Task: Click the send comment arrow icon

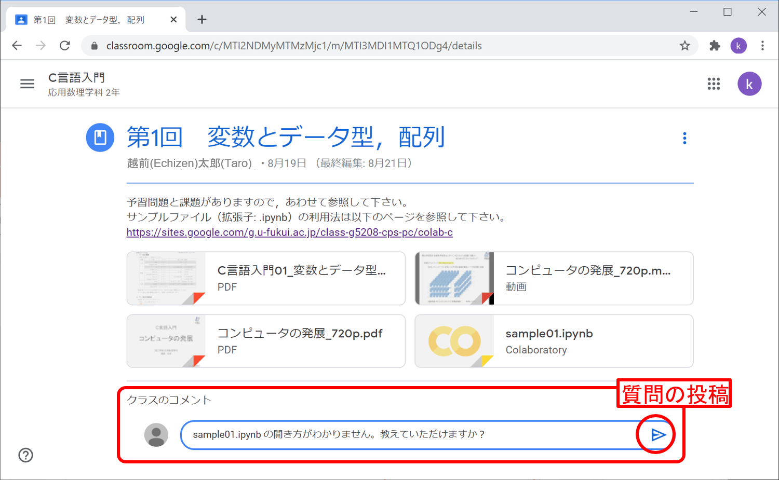Action: point(657,435)
